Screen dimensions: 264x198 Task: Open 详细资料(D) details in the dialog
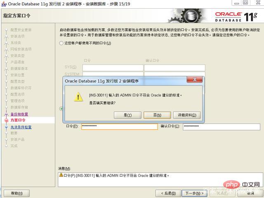pyautogui.click(x=187, y=115)
